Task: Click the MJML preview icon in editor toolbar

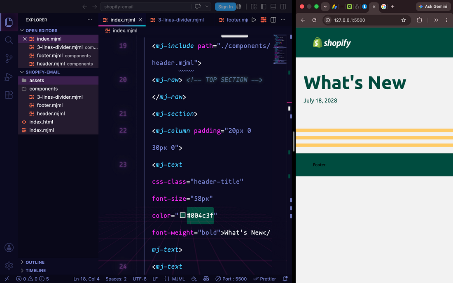Action: (264, 20)
